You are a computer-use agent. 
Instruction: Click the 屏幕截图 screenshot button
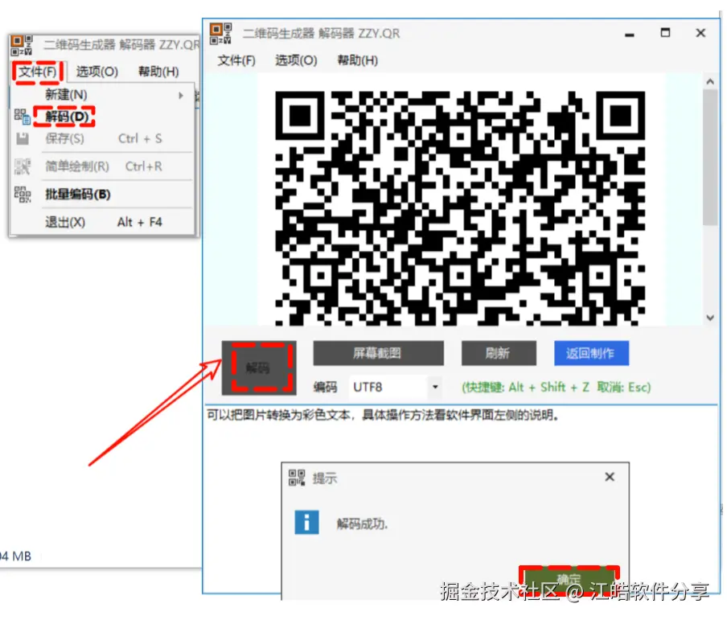pyautogui.click(x=378, y=353)
